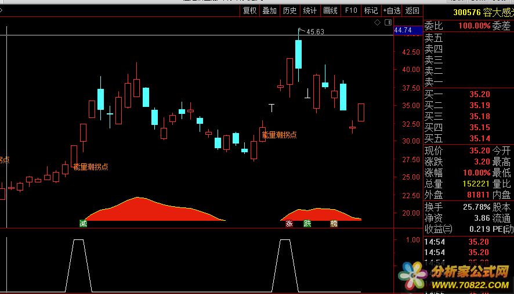Click the red 涨 marker icon
This screenshot has height=294, width=514.
[x=289, y=223]
